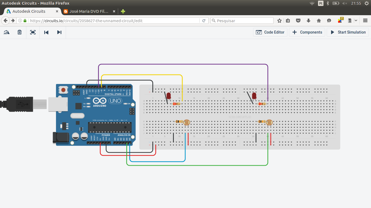
Task: Open the battery indicator
Action: click(x=336, y=3)
